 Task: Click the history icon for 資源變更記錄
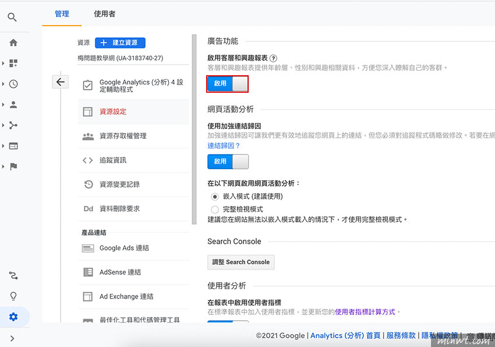89,184
